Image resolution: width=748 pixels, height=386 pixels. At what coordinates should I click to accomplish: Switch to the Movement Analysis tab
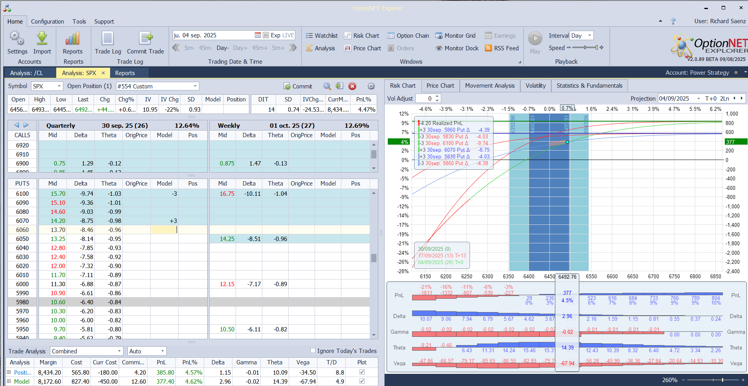[490, 86]
